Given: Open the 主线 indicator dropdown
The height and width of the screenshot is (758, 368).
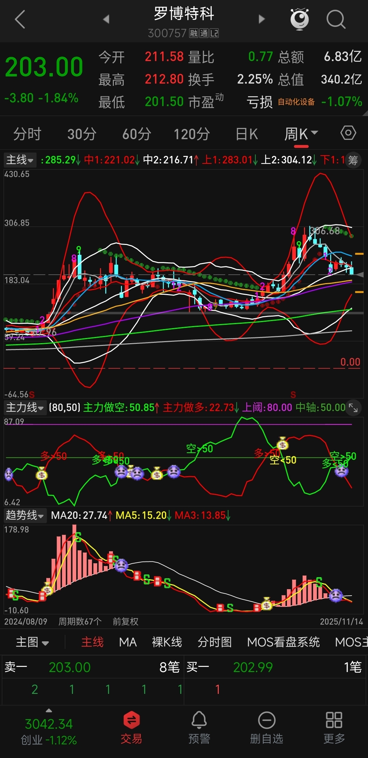Looking at the screenshot, I should 20,160.
